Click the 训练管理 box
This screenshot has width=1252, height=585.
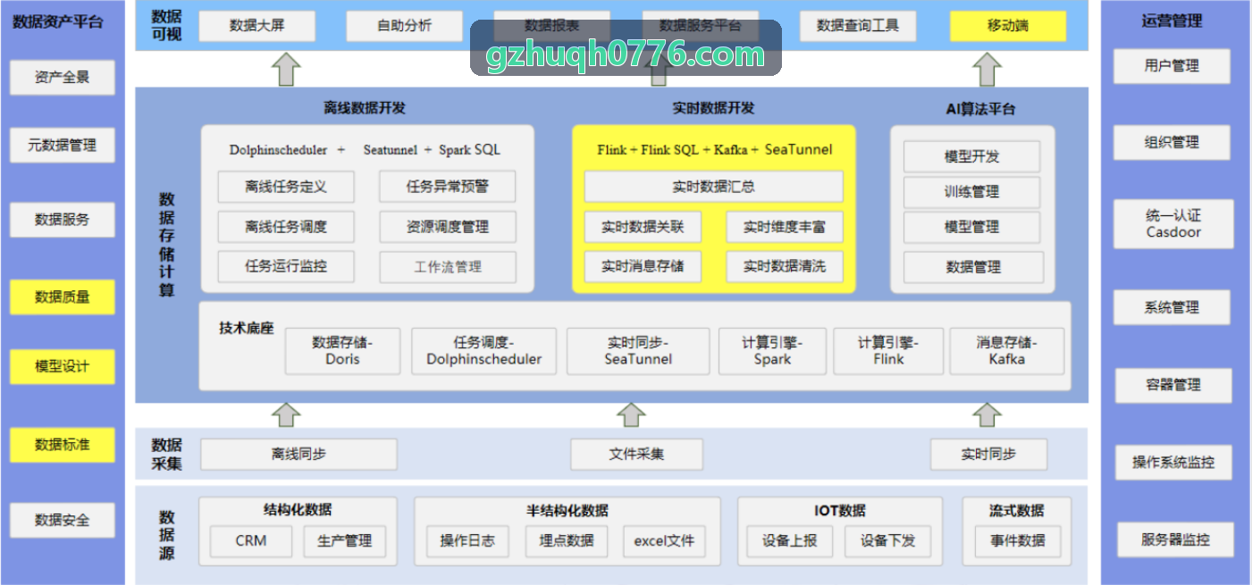[972, 192]
